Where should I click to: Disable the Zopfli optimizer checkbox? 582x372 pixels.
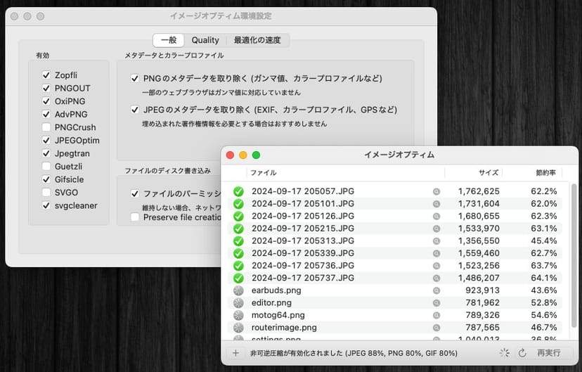click(46, 75)
